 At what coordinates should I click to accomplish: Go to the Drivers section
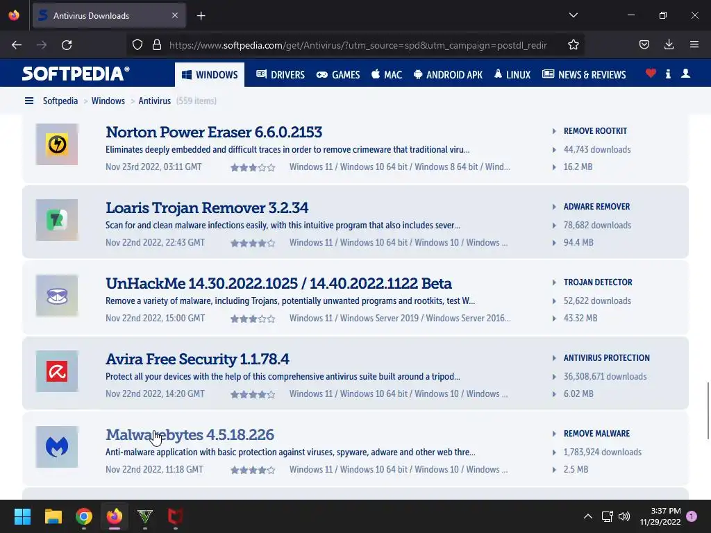(x=281, y=75)
